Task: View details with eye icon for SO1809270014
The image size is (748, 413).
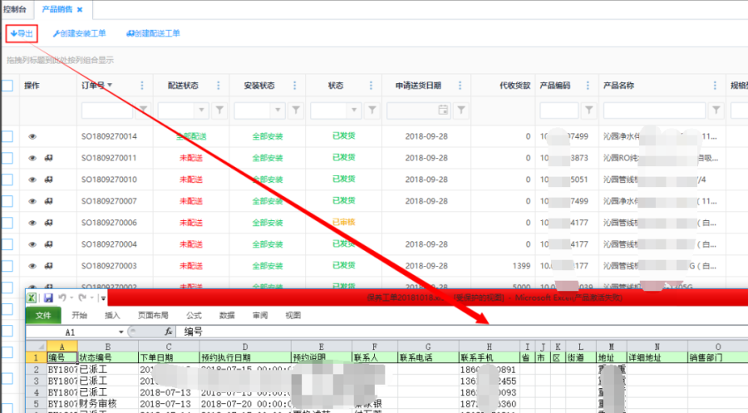Action: (33, 136)
